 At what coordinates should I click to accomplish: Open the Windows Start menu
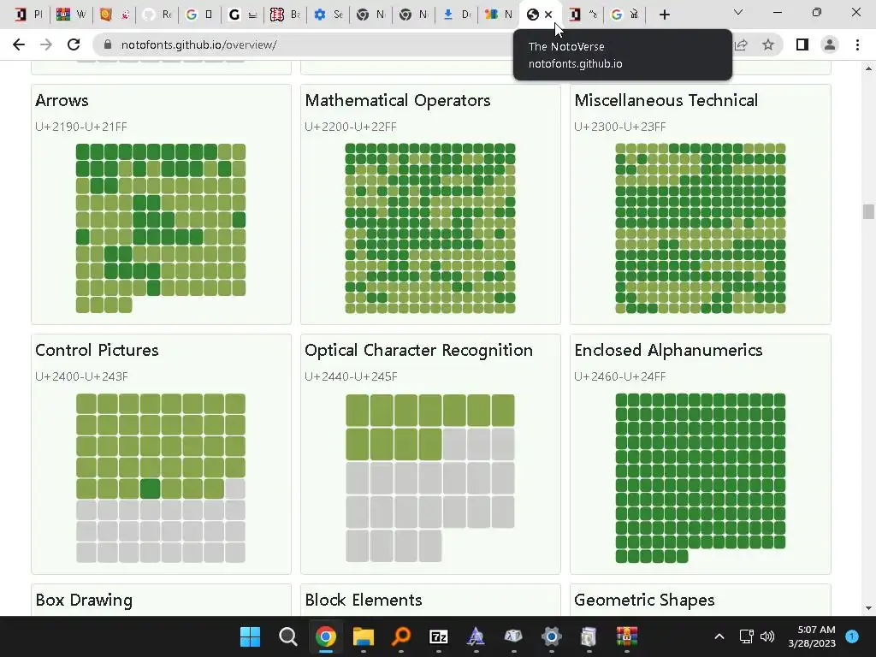point(250,636)
